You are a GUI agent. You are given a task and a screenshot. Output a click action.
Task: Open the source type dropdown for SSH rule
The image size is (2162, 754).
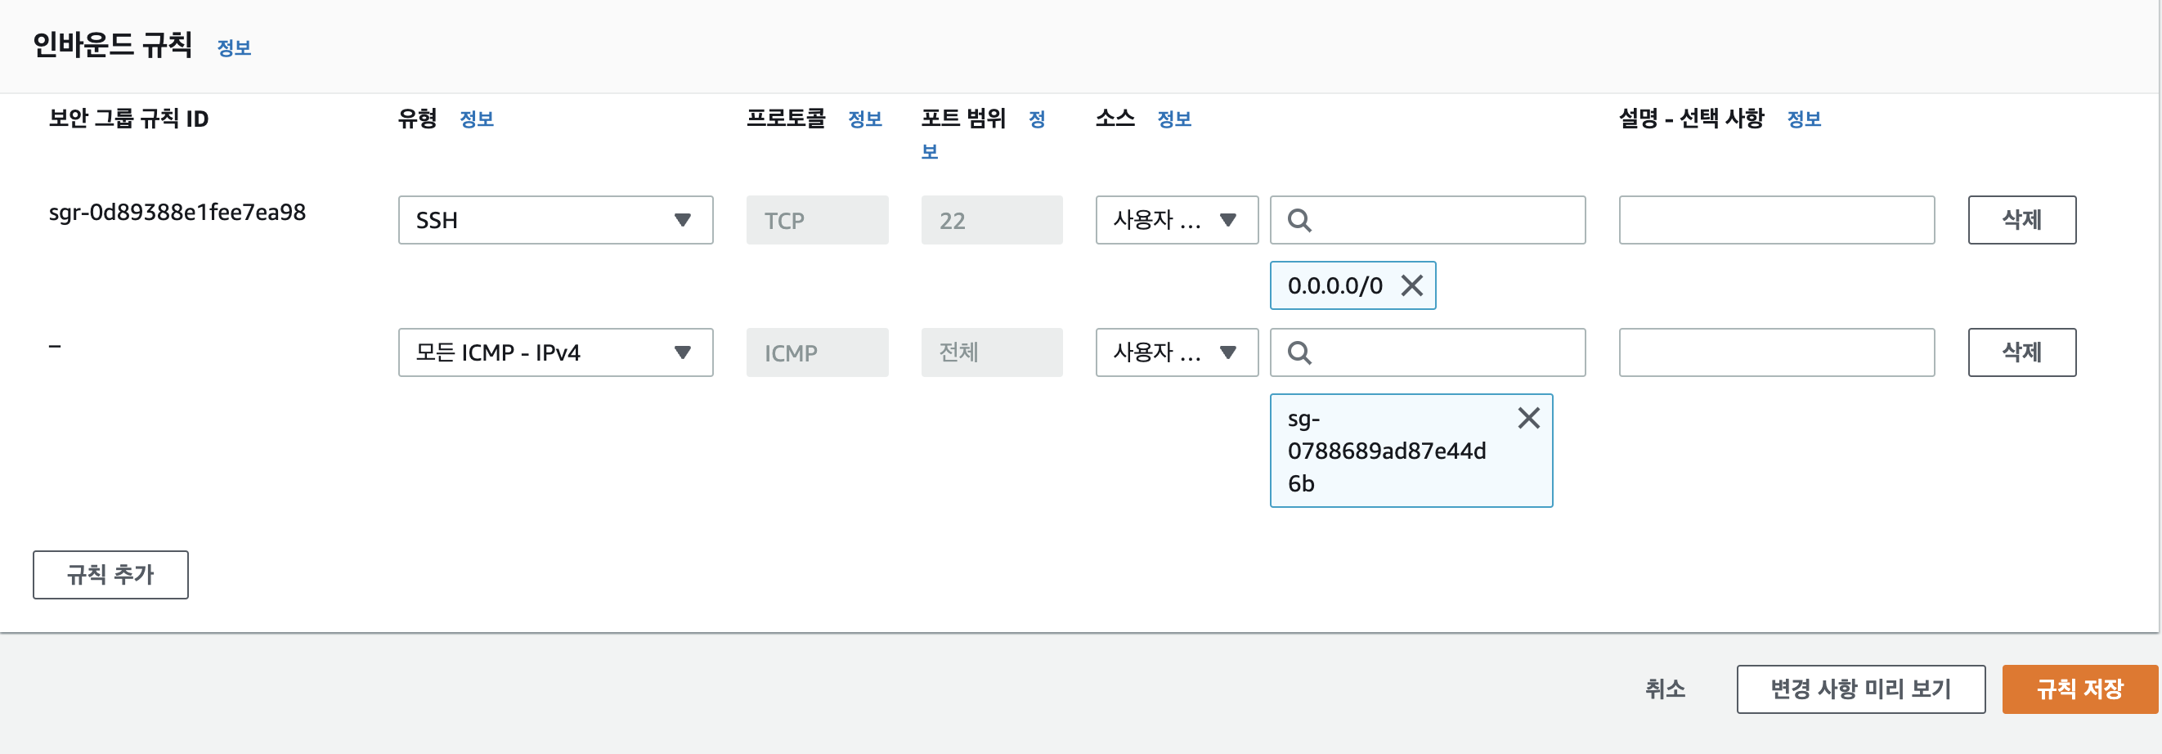coord(1177,220)
